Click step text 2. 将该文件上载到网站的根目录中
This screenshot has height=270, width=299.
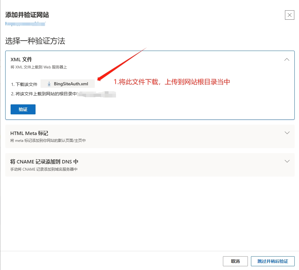(x=44, y=94)
